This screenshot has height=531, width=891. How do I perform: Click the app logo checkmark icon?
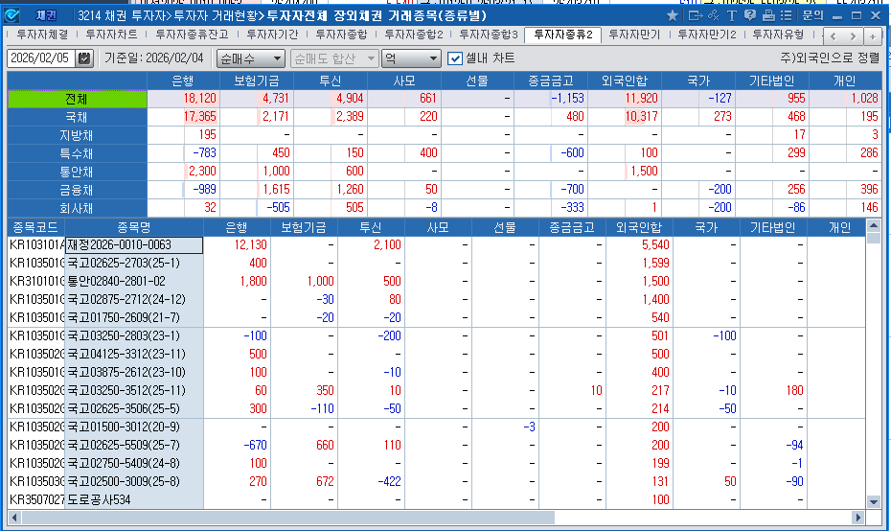(x=11, y=15)
